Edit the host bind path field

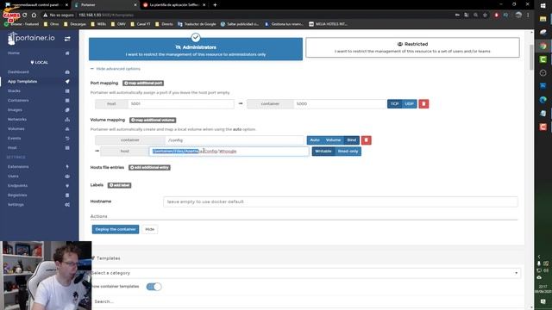point(229,152)
